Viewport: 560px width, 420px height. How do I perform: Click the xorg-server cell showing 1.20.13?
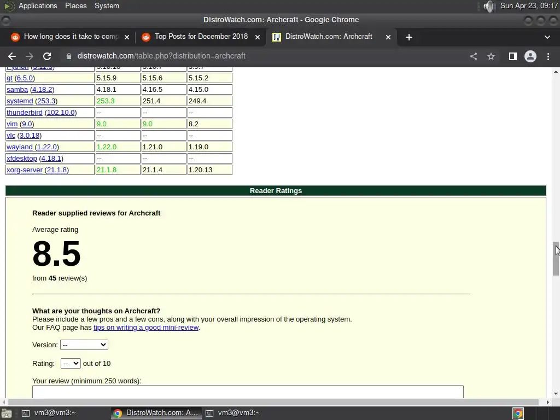coord(210,170)
